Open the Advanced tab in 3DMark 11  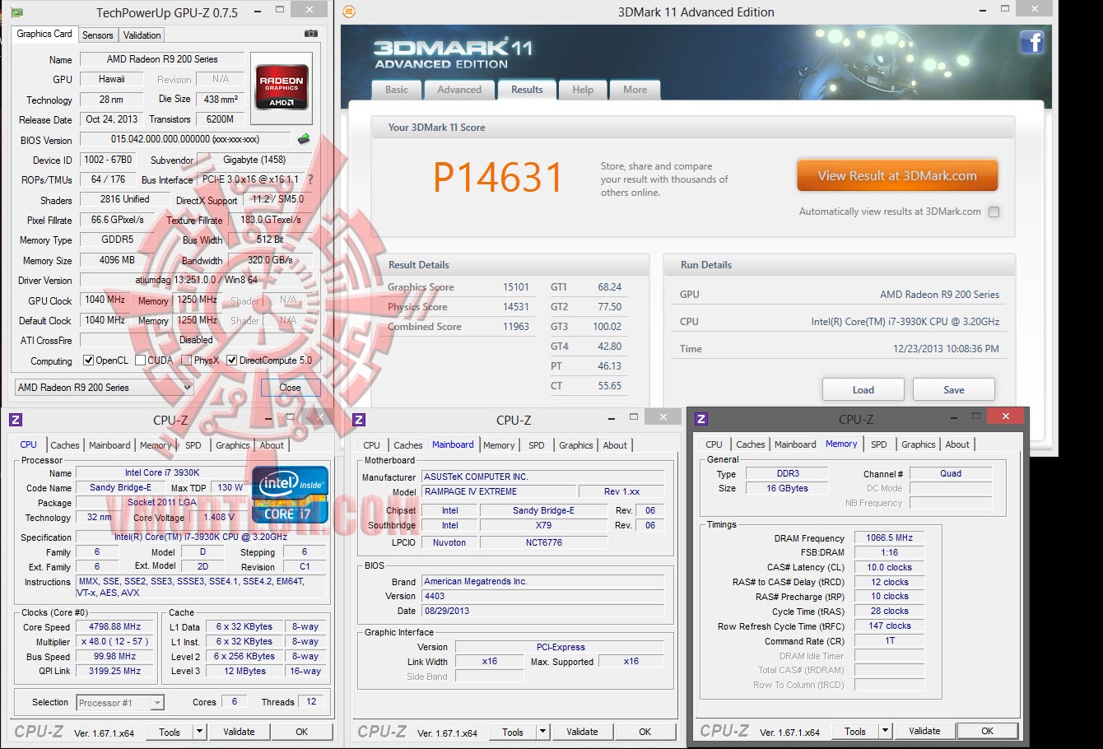[x=459, y=90]
